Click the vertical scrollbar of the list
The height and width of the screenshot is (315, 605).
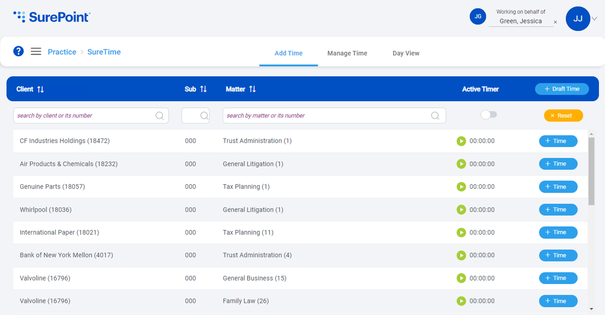(591, 171)
